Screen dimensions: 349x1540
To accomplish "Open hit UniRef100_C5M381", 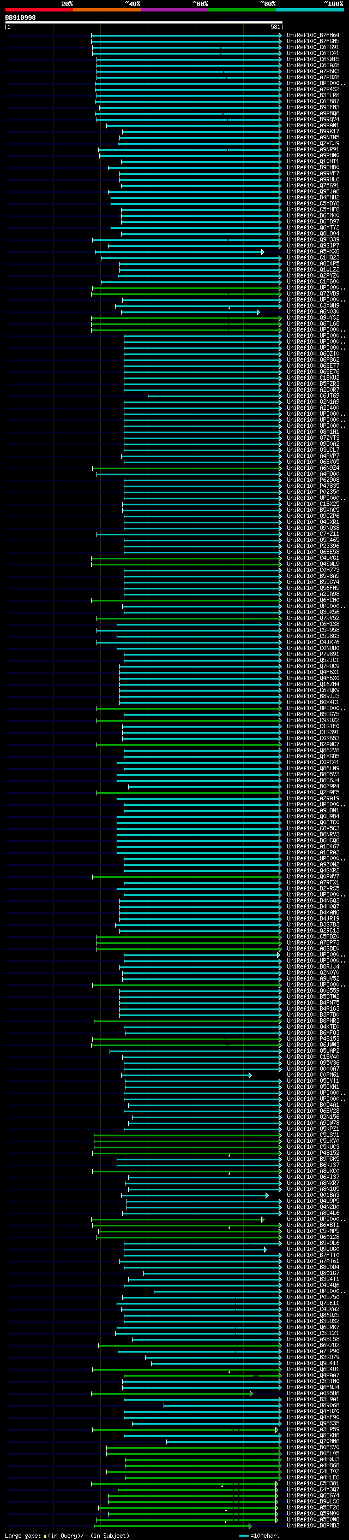I will click(312, 1483).
